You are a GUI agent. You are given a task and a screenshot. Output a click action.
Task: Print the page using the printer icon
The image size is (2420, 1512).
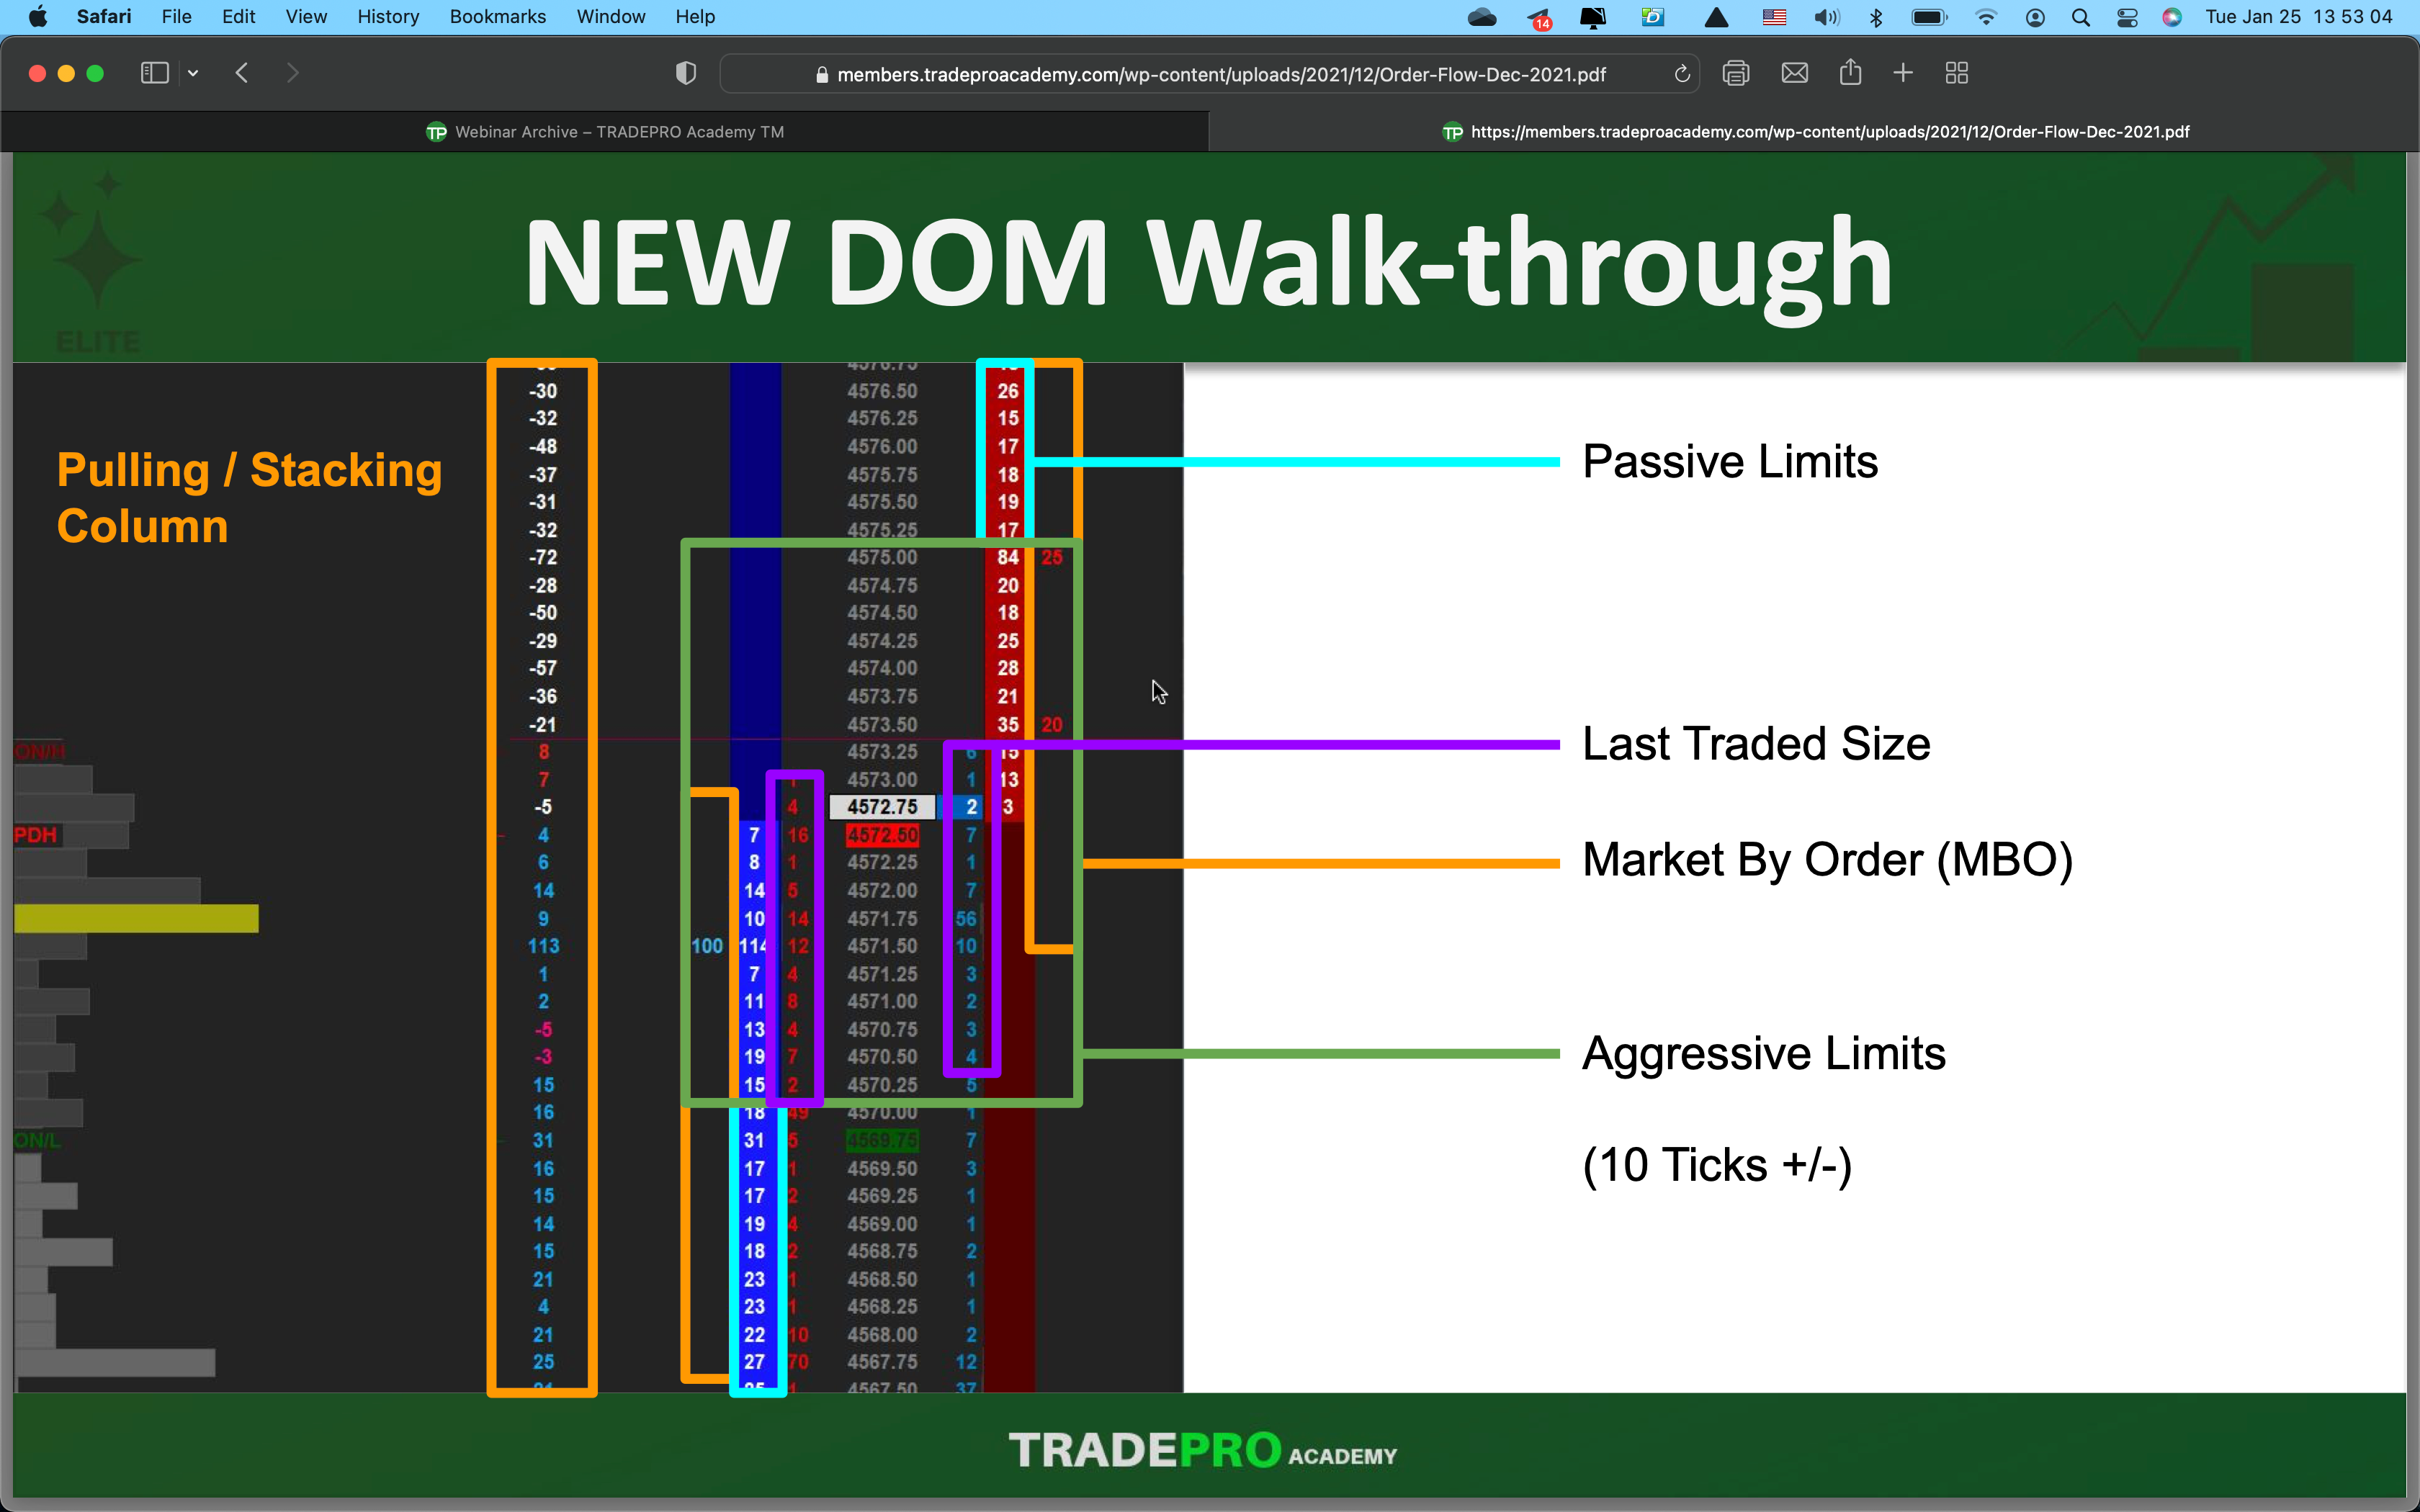(1736, 73)
